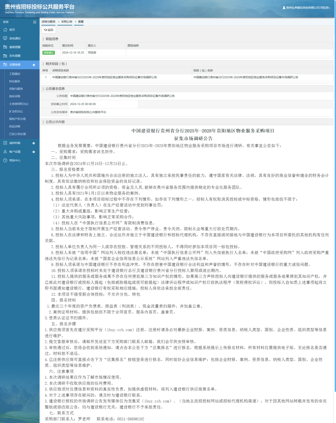The width and height of the screenshot is (336, 423).
Task: Expand the 诚信档案 menu arrow
Action: pyautogui.click(x=34, y=143)
